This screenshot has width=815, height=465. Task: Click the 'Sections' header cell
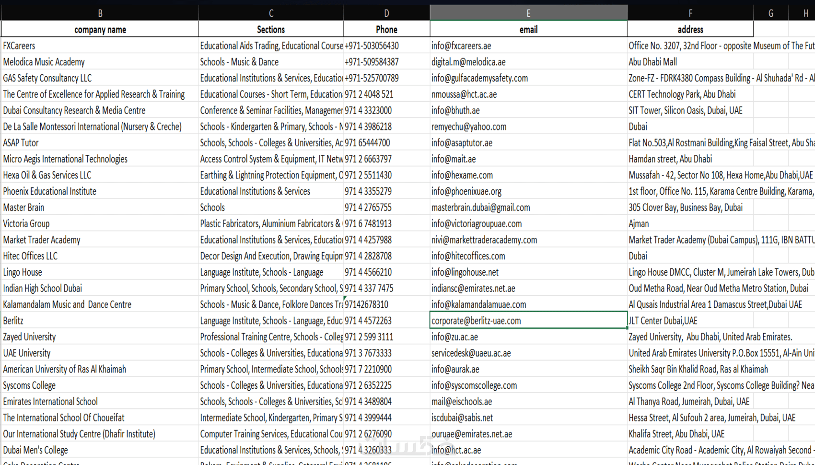click(271, 29)
